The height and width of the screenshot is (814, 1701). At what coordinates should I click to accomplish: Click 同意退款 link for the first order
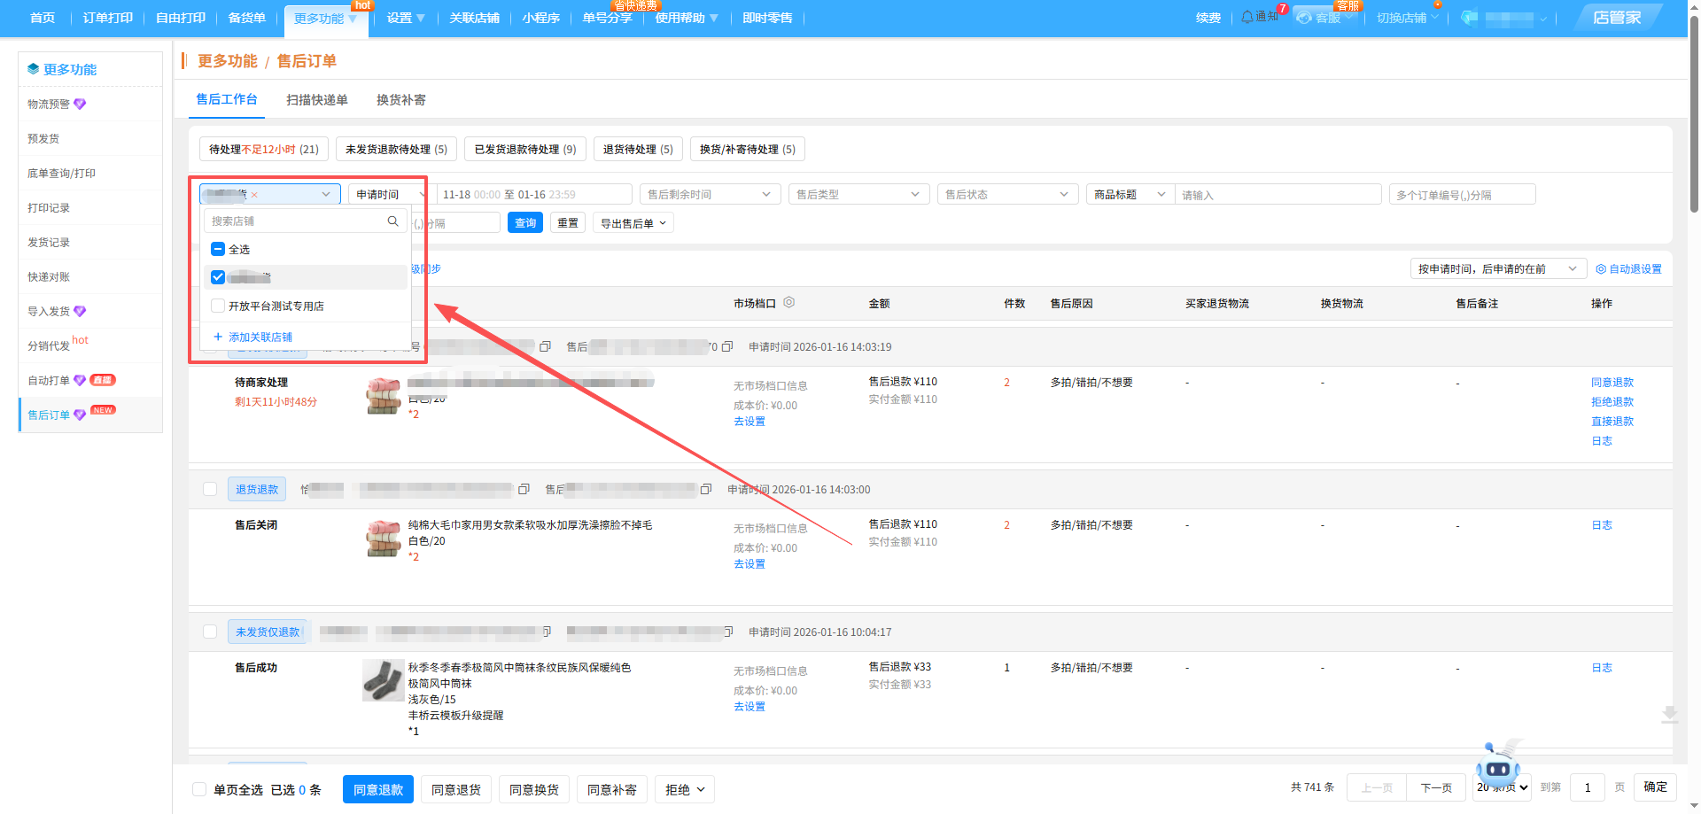pos(1612,383)
